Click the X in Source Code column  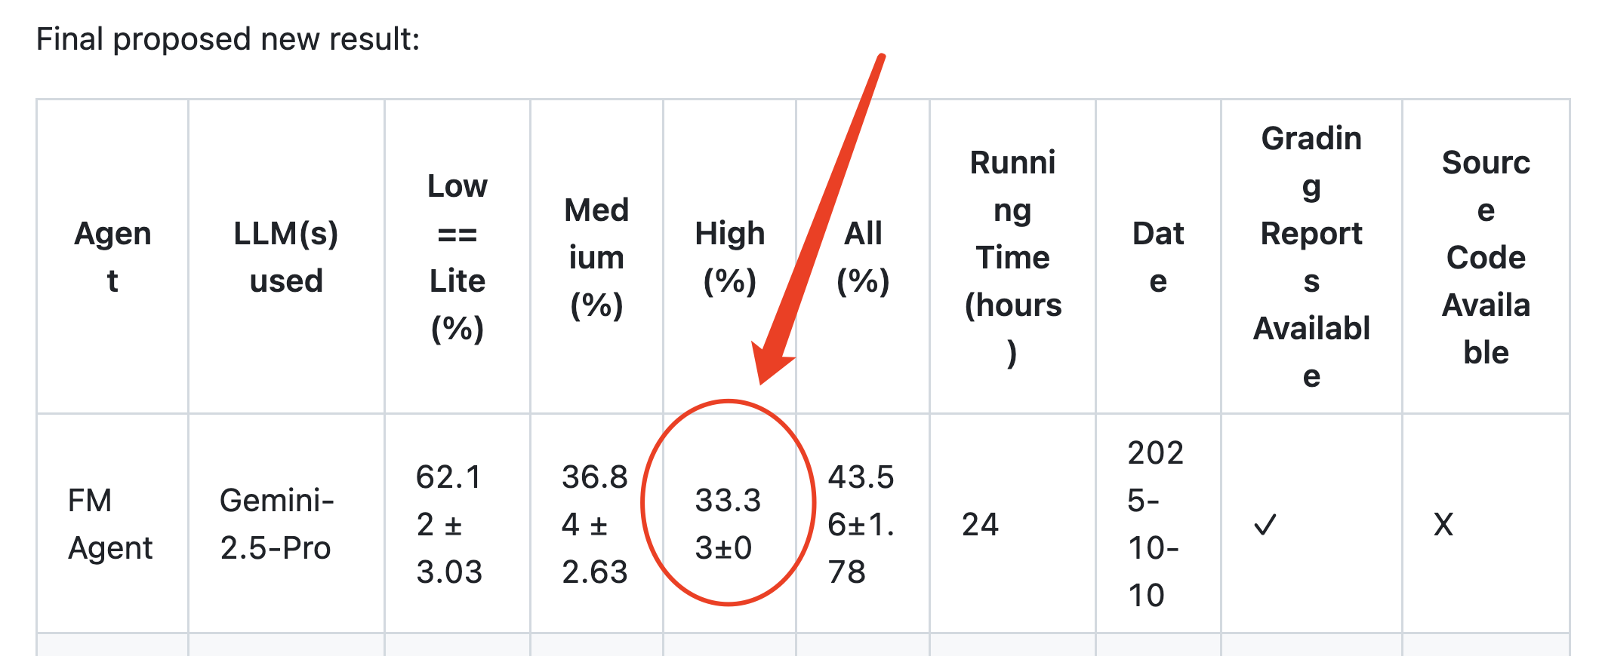coord(1443,525)
